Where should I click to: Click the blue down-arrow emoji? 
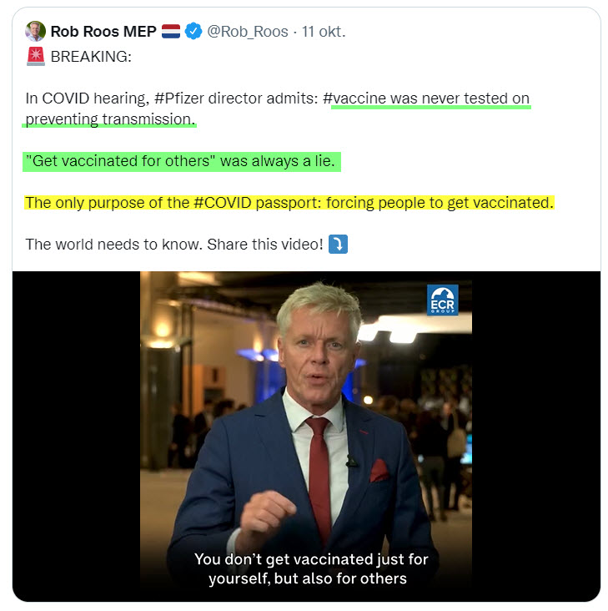pyautogui.click(x=338, y=245)
